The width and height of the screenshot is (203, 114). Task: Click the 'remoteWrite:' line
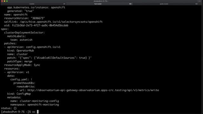coord(26,86)
